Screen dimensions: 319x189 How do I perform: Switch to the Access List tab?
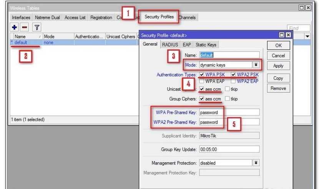[75, 18]
